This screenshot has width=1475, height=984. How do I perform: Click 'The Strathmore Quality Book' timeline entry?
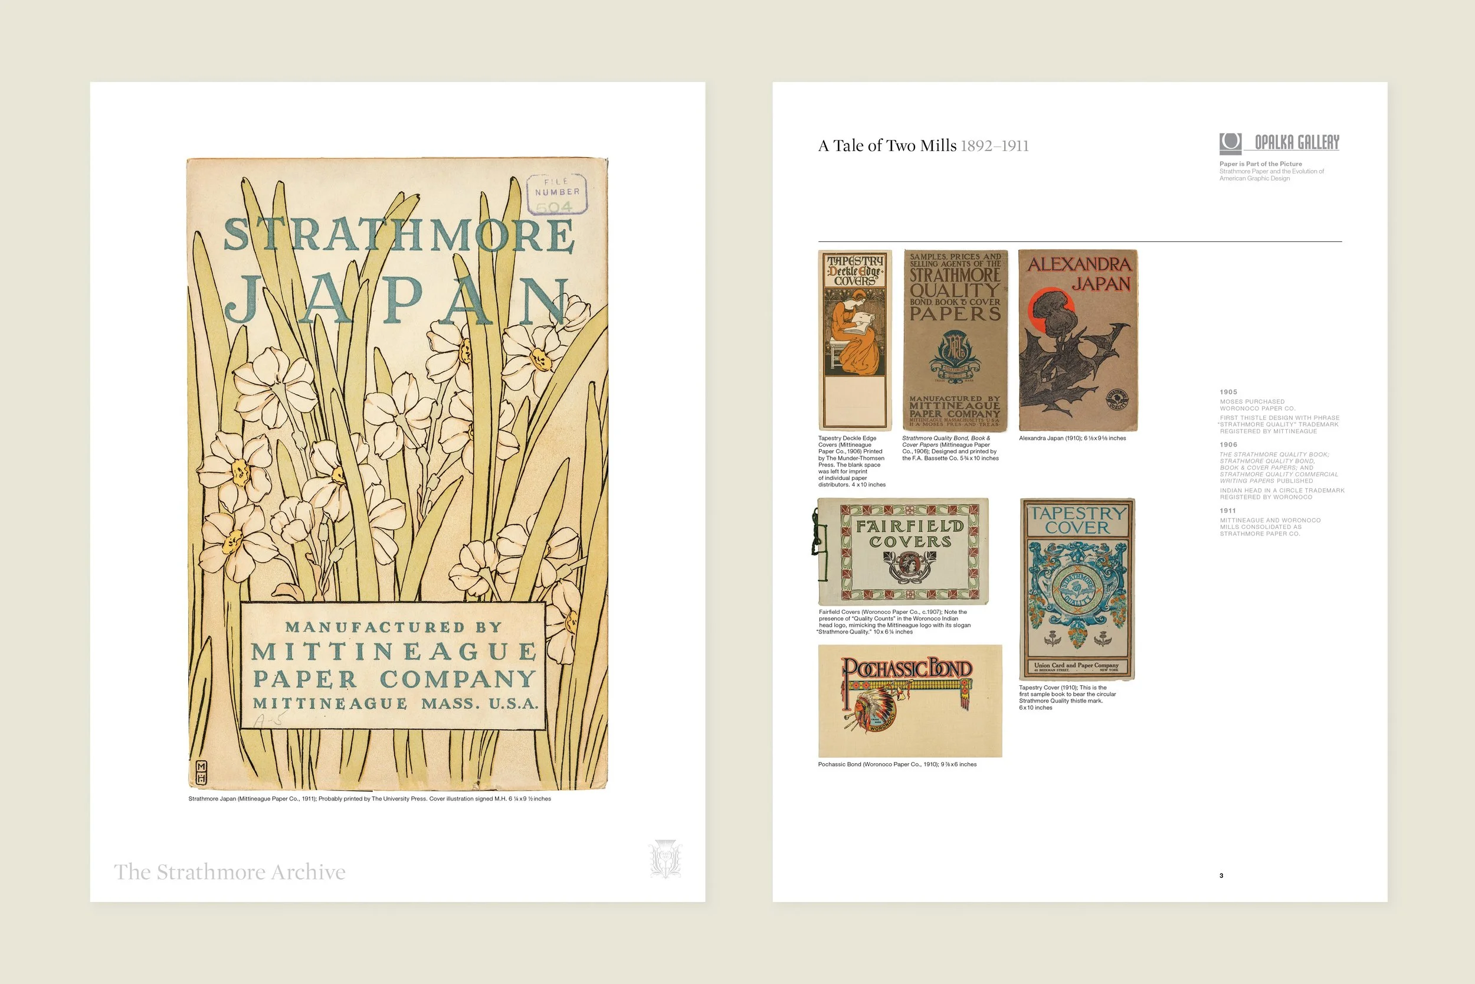[x=1279, y=468]
